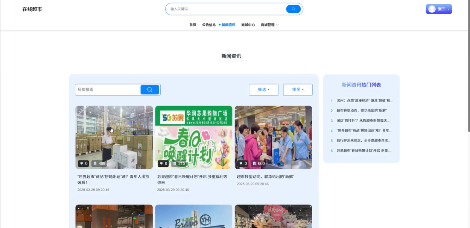This screenshot has height=228, width=470.
Task: Click the 局部搜索 magnifier button
Action: (150, 89)
